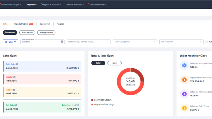
Task: Select the Ürün Bazlı filter button
Action: 10,33
